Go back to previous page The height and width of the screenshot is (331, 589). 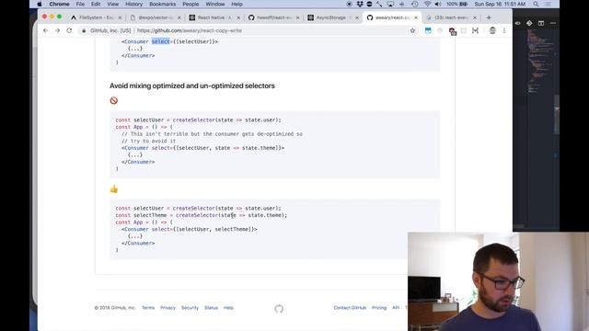(45, 30)
